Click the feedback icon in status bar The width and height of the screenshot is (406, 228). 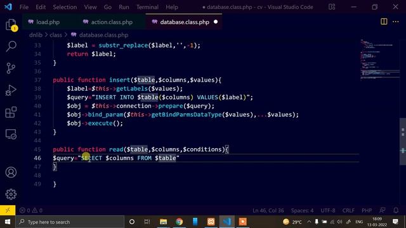382,210
